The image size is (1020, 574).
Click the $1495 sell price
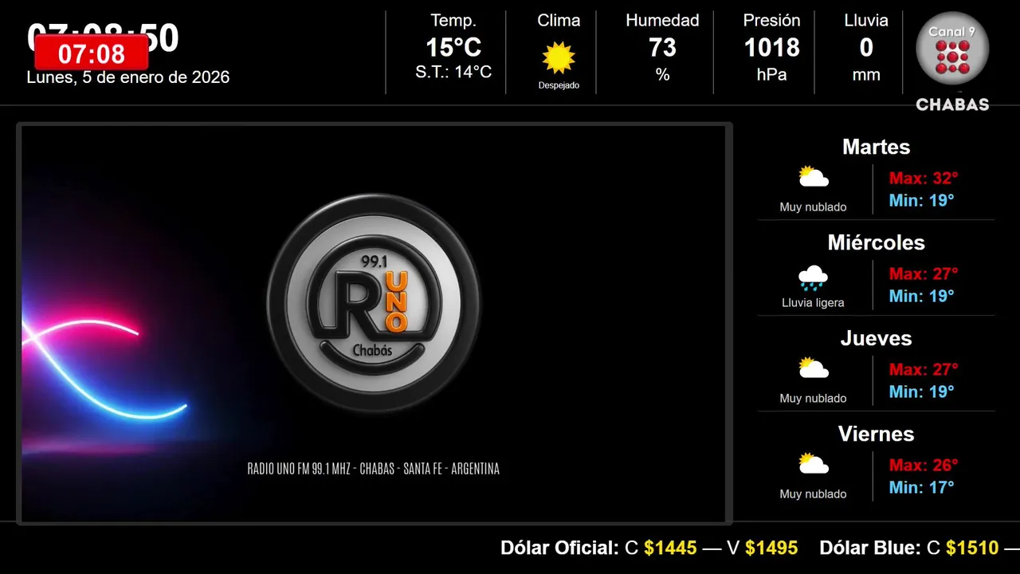(771, 548)
